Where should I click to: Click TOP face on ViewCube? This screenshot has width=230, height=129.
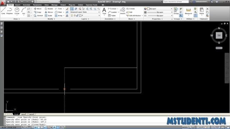click(x=219, y=35)
